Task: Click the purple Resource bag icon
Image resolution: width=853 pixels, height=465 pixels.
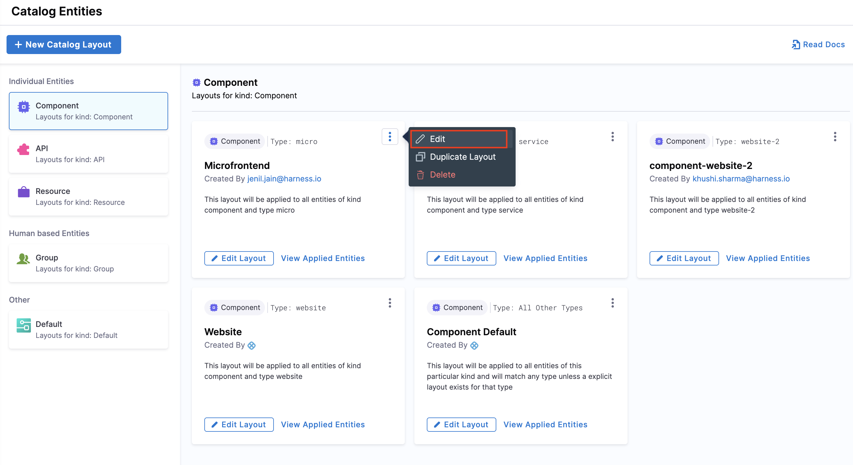Action: (x=23, y=192)
